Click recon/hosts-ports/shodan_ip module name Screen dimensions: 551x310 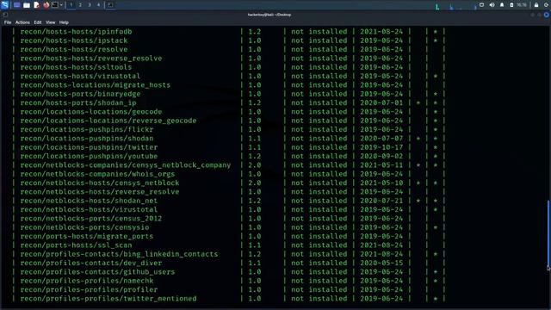tap(78, 102)
